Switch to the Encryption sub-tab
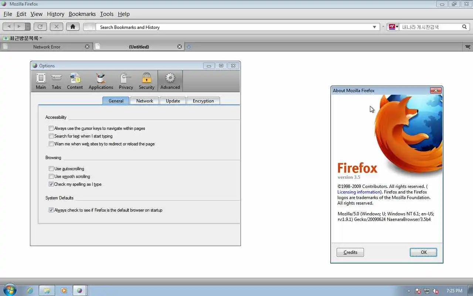The height and width of the screenshot is (296, 473). pos(203,101)
